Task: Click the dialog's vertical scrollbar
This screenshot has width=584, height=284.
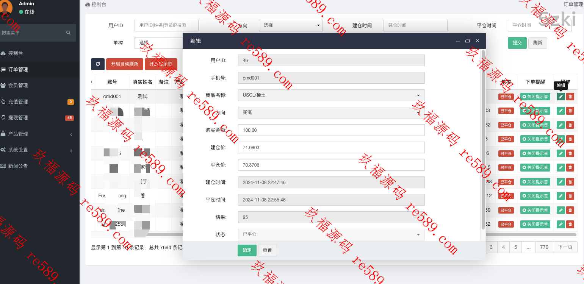Action: coord(483,139)
